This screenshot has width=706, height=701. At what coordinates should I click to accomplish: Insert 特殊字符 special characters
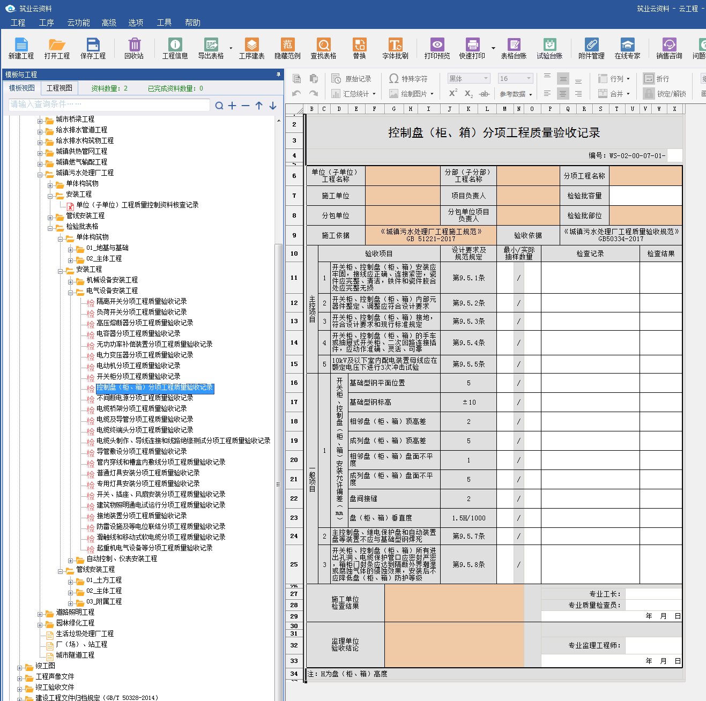pyautogui.click(x=408, y=79)
